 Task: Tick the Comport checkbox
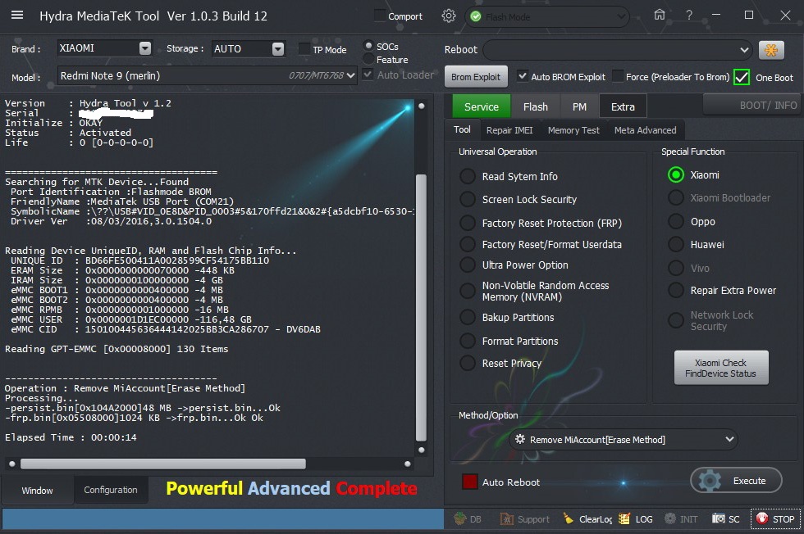pyautogui.click(x=380, y=16)
